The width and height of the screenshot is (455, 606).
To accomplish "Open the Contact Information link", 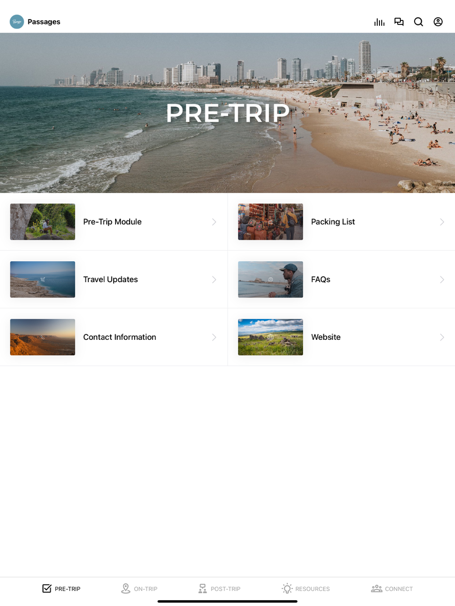I will pos(114,337).
